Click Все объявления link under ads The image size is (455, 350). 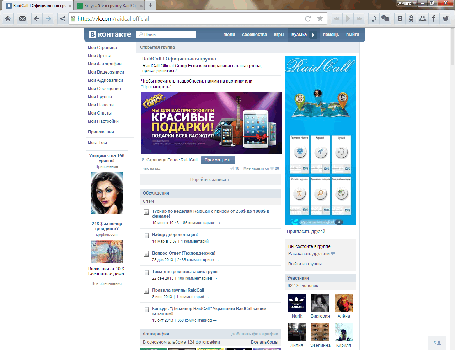coord(107,284)
